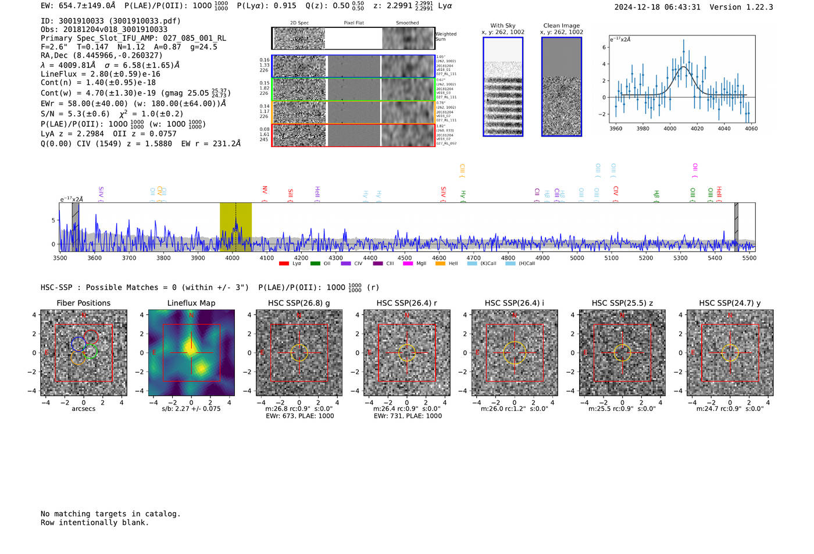Click the 'LineFlux = 2.80(±0.59)e-16' line
814x554 pixels.
coord(101,74)
